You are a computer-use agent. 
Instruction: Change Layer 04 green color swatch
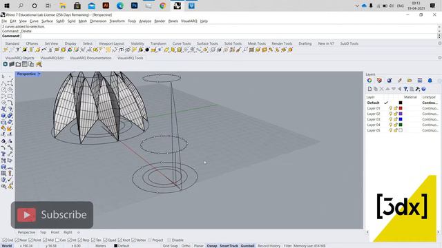401,125
